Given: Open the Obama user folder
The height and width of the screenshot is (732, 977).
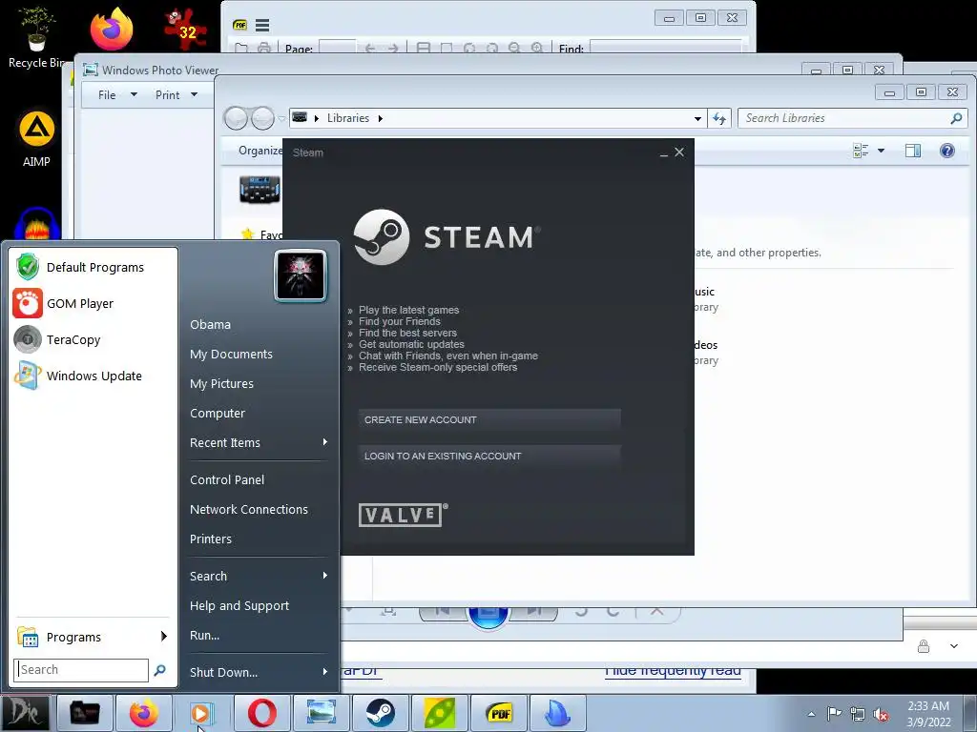Looking at the screenshot, I should 210,324.
